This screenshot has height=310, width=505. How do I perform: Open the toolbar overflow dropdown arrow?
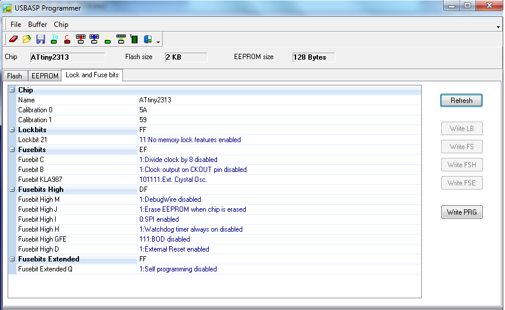(x=158, y=42)
